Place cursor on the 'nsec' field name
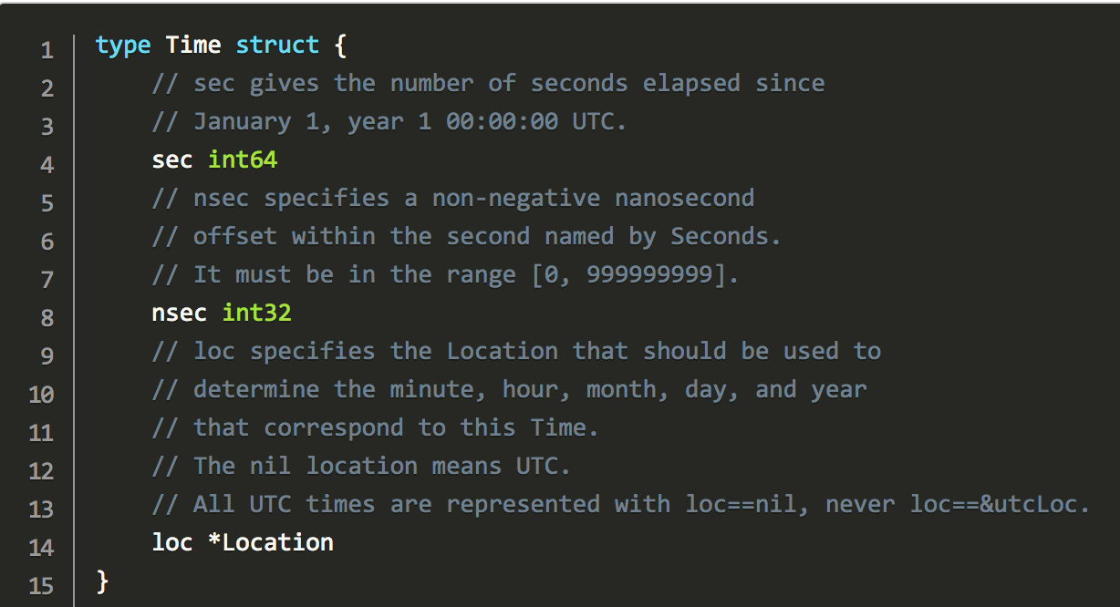This screenshot has width=1120, height=607. coord(180,313)
